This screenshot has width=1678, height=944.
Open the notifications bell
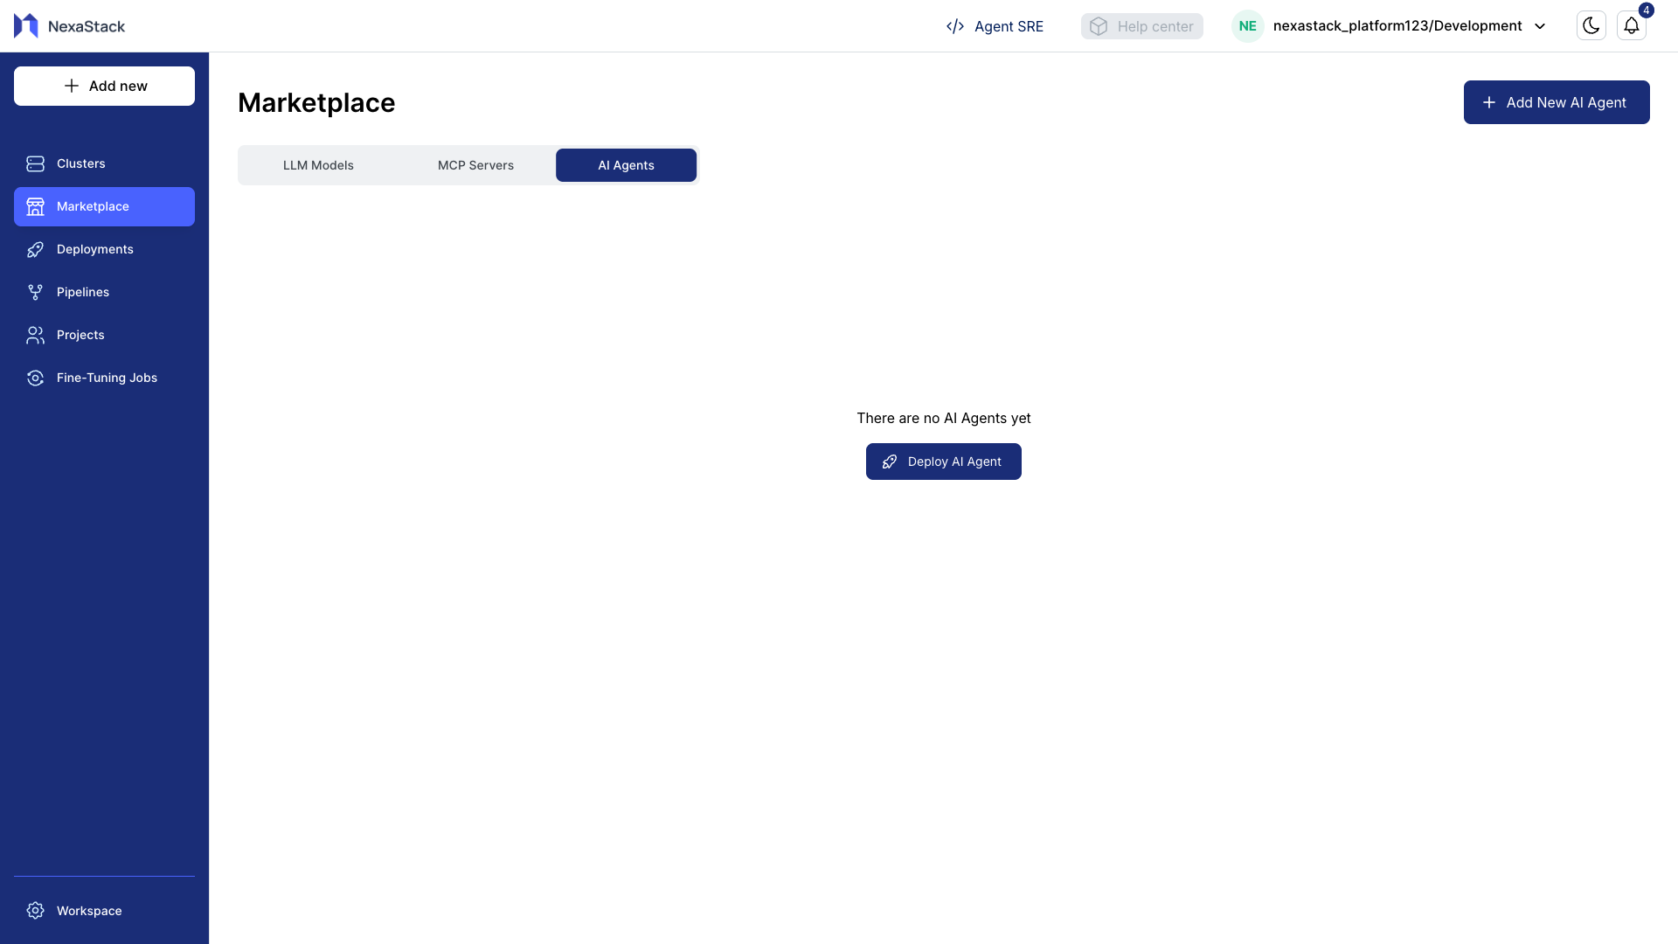coord(1631,26)
